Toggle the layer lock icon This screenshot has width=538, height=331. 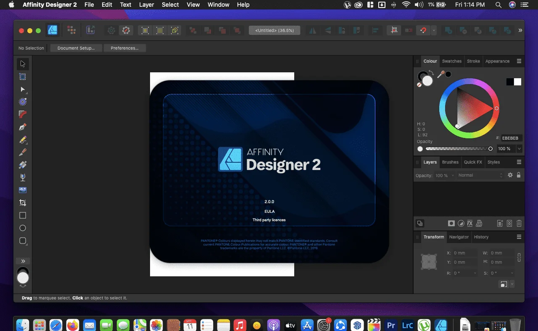519,175
